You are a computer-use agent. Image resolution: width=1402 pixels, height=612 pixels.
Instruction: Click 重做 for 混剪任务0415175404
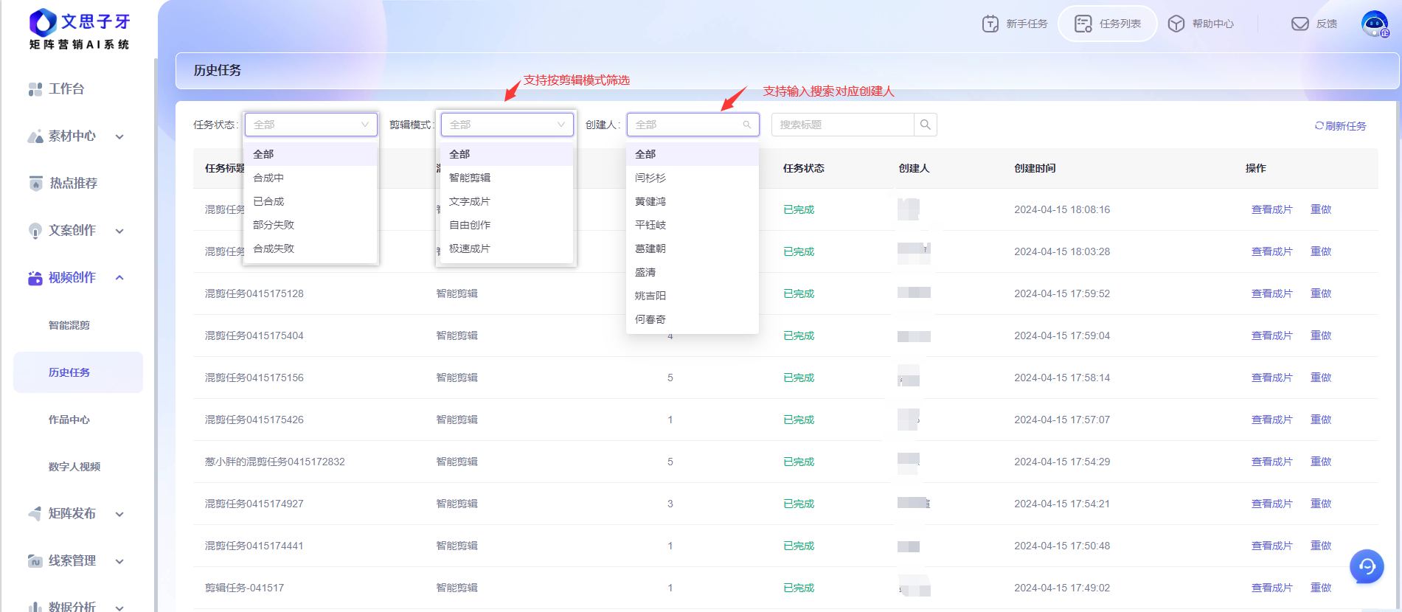pyautogui.click(x=1321, y=335)
